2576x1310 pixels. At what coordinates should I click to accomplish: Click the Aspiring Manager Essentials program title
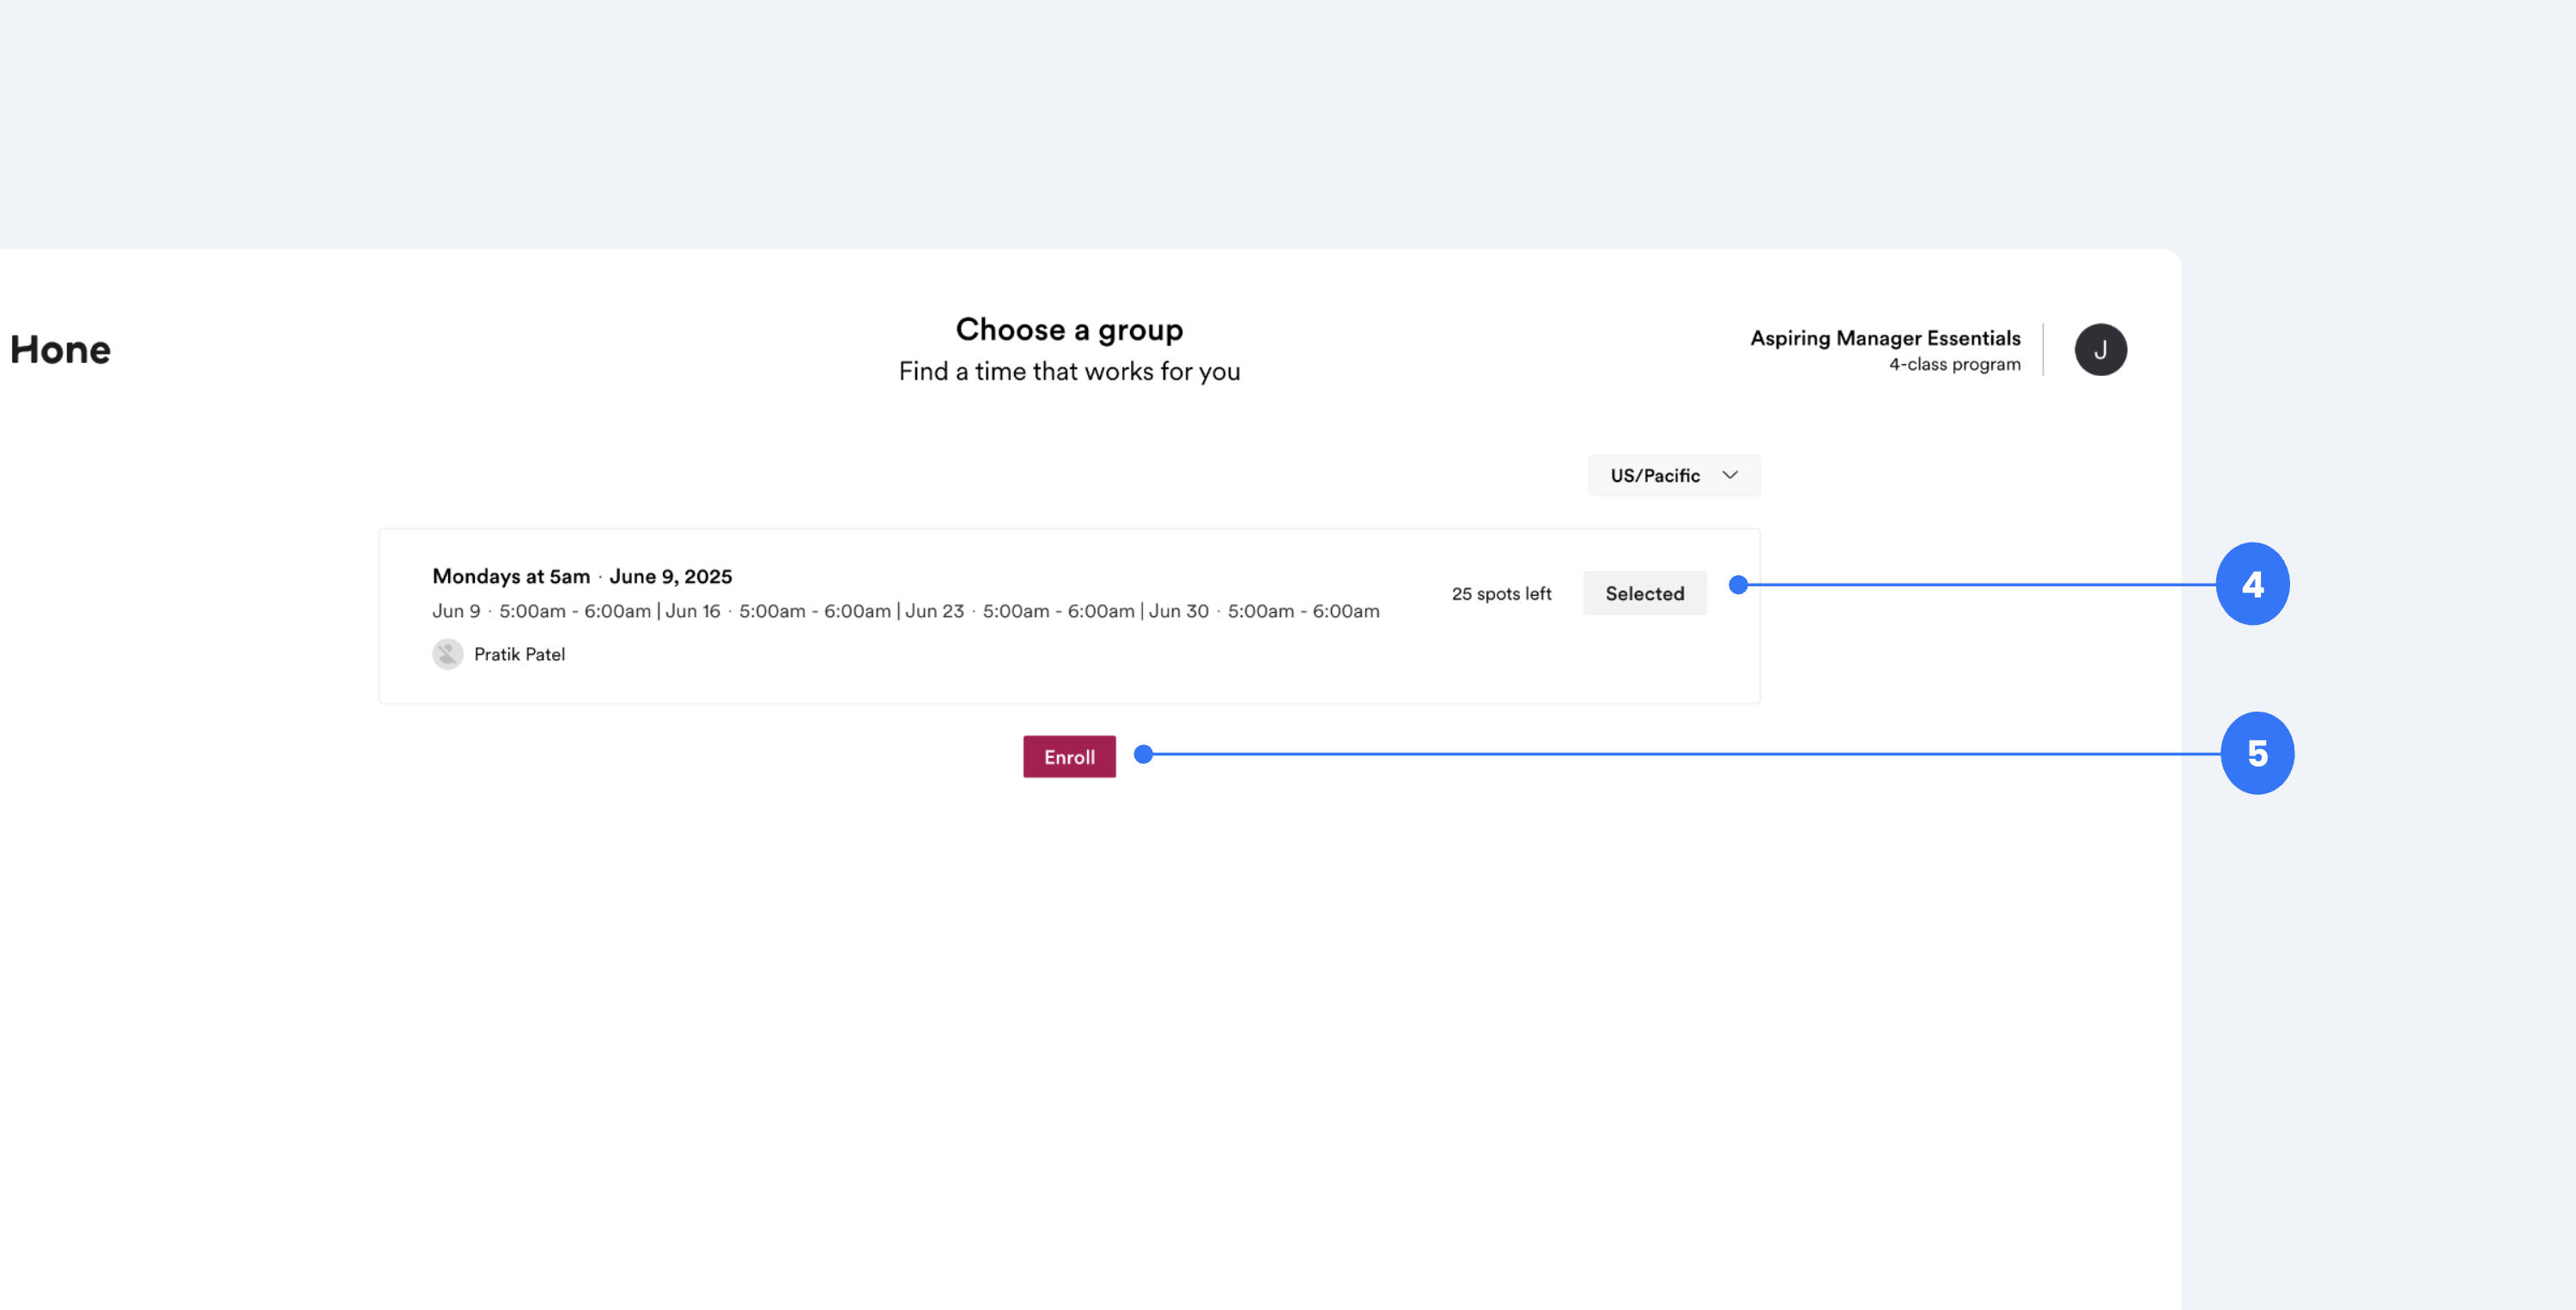(1884, 338)
